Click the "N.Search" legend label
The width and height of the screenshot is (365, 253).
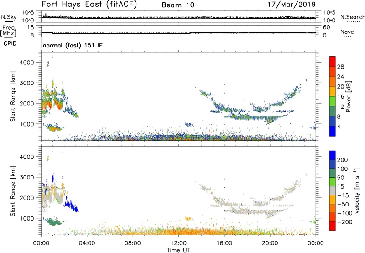point(353,17)
